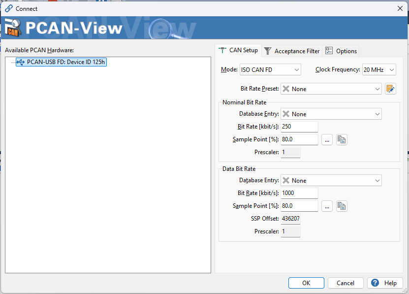Open the bit rate preset editor icon
The height and width of the screenshot is (294, 409).
pyautogui.click(x=390, y=89)
